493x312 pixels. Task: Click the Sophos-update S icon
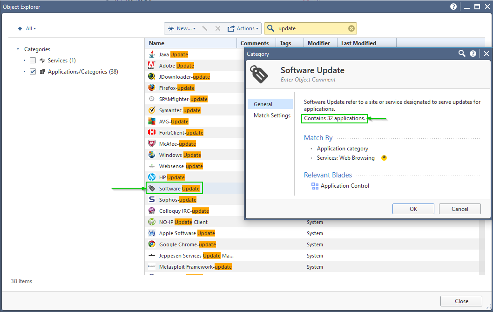click(152, 199)
